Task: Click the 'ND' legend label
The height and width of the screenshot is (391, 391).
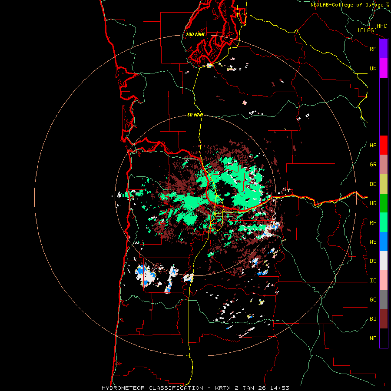Action: [373, 338]
